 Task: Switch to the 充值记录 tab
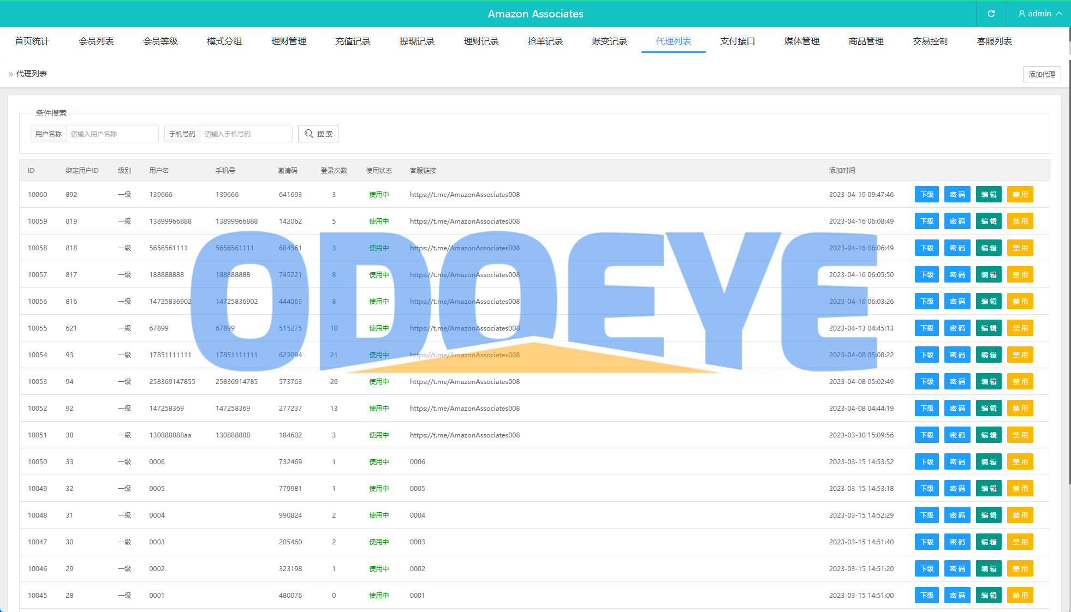tap(353, 41)
